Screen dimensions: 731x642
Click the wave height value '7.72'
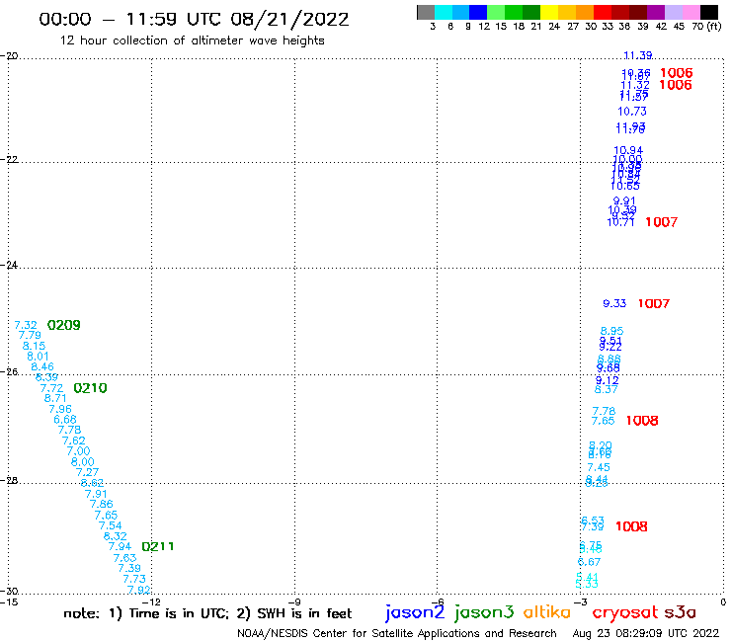click(x=51, y=388)
